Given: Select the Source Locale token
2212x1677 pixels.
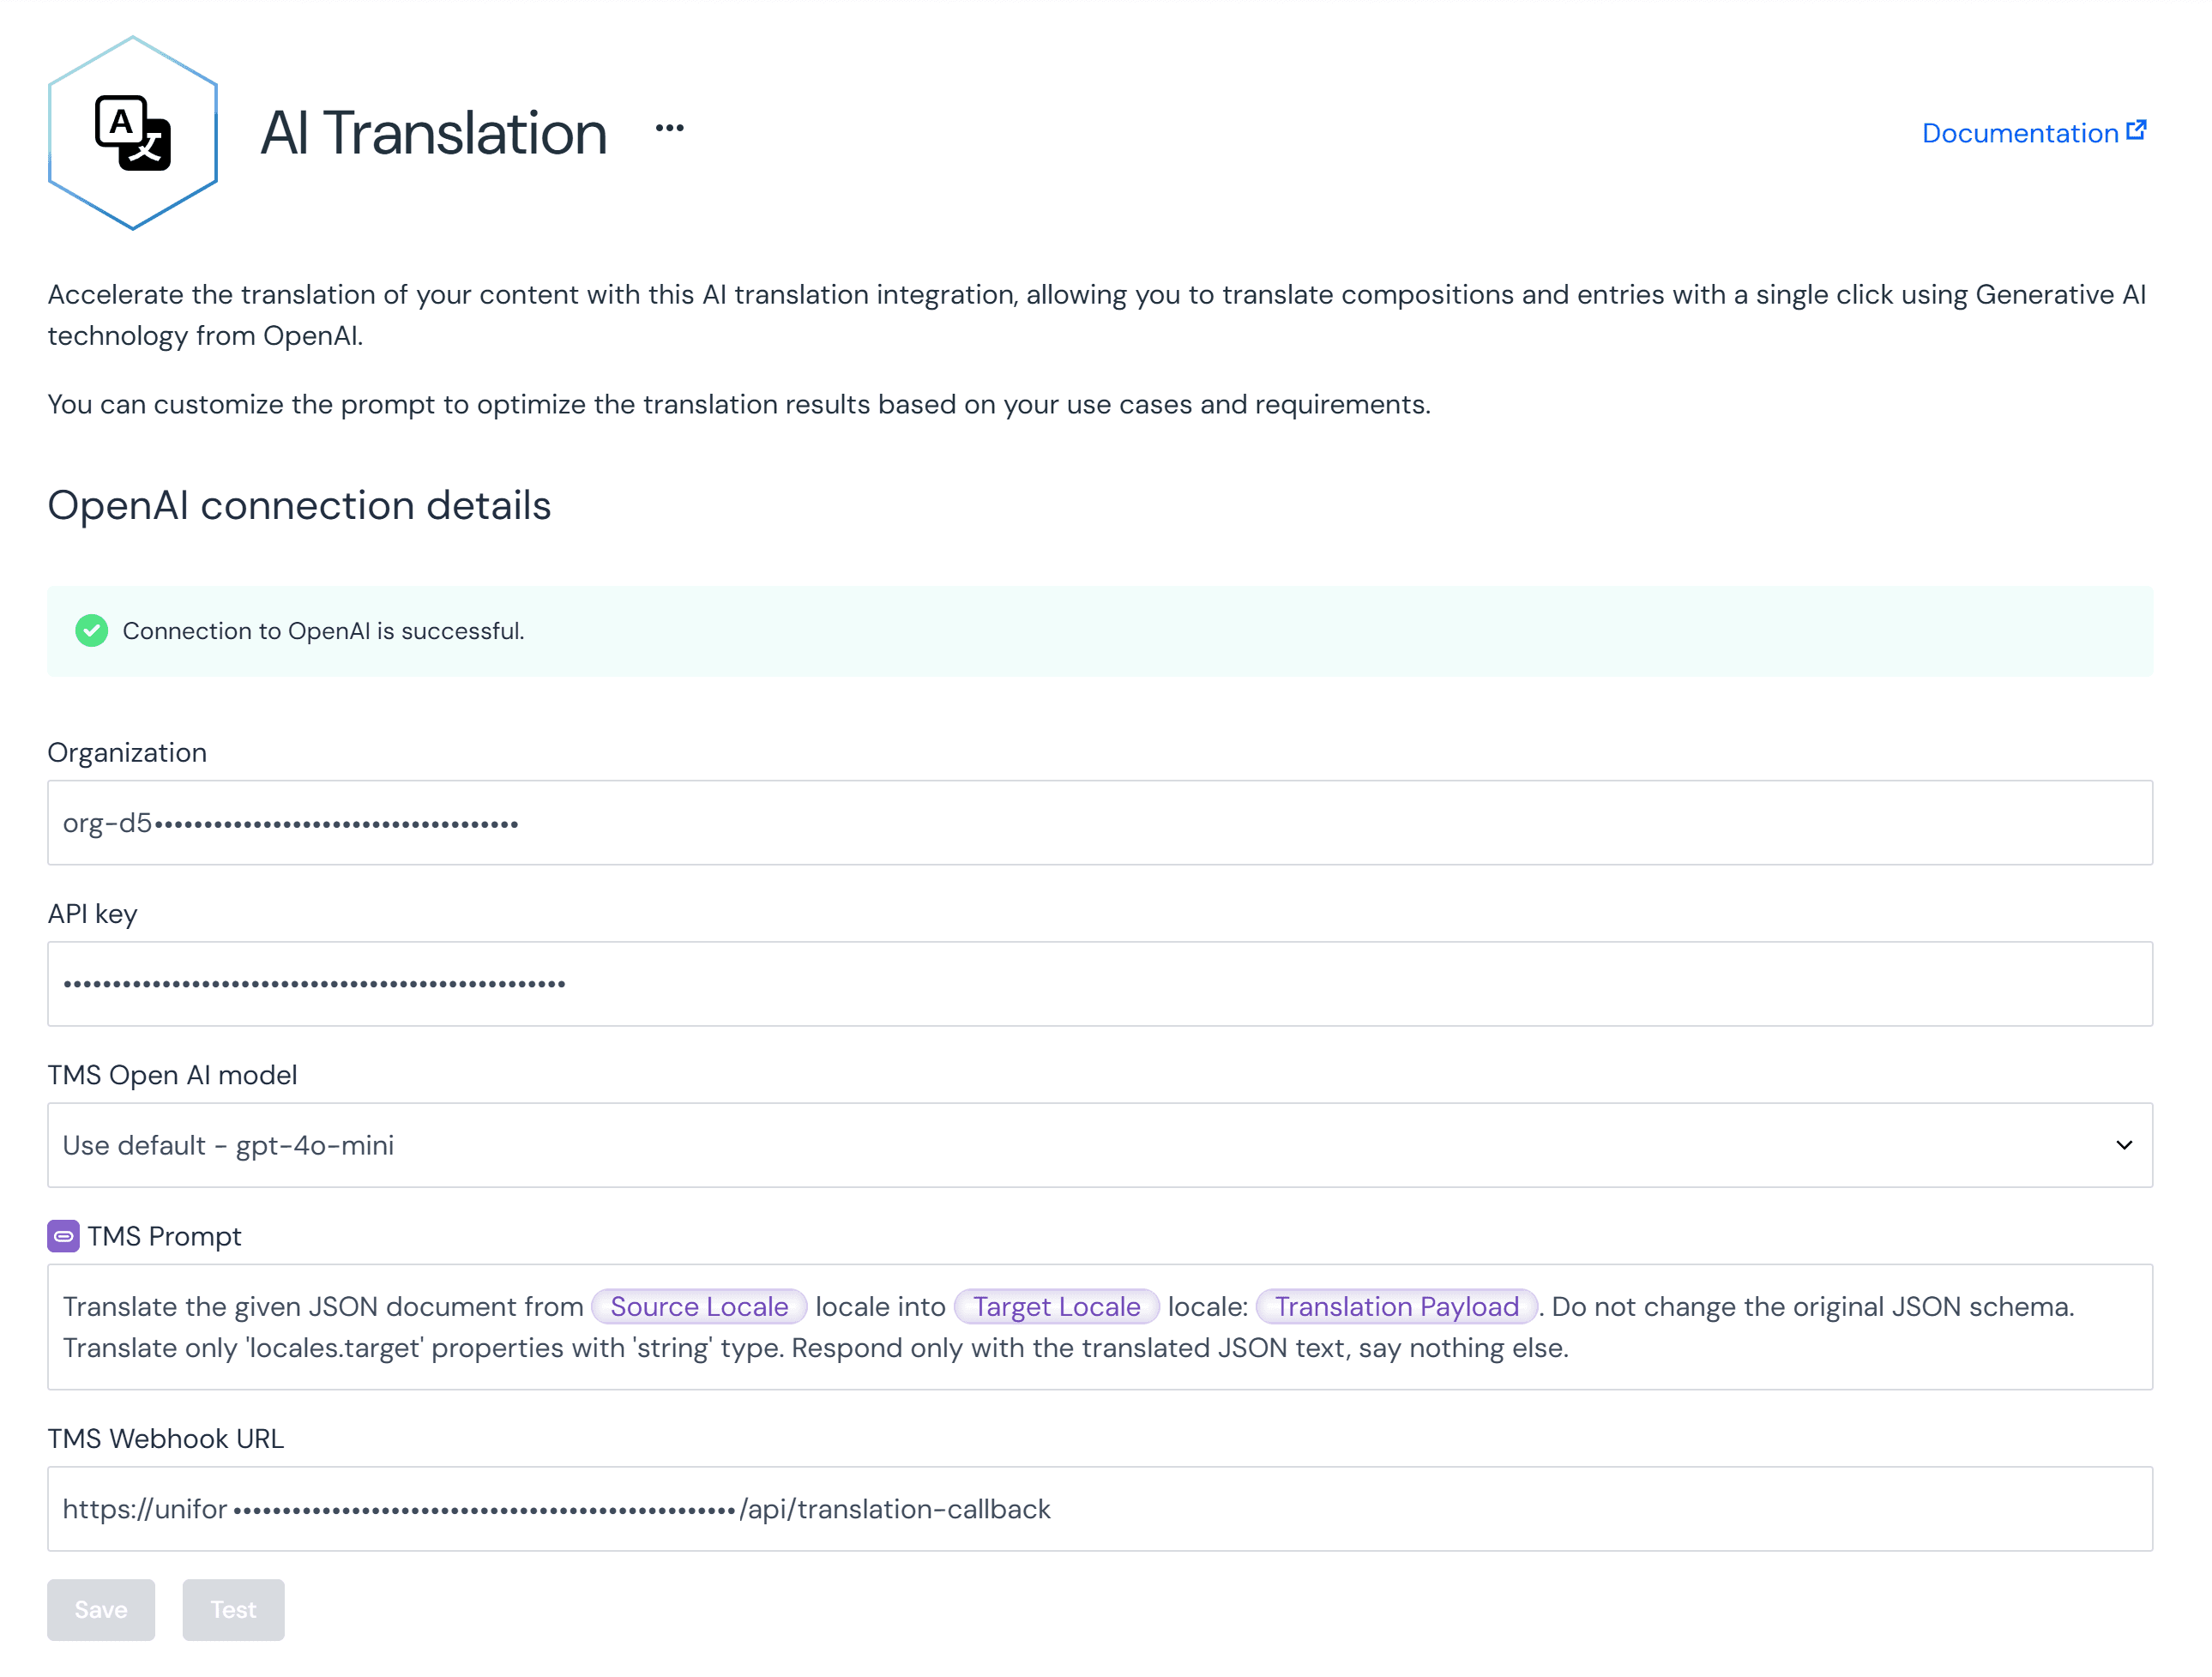Looking at the screenshot, I should (x=699, y=1306).
